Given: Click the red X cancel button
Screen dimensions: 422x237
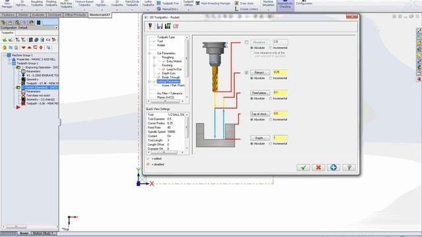Looking at the screenshot, I should 318,167.
